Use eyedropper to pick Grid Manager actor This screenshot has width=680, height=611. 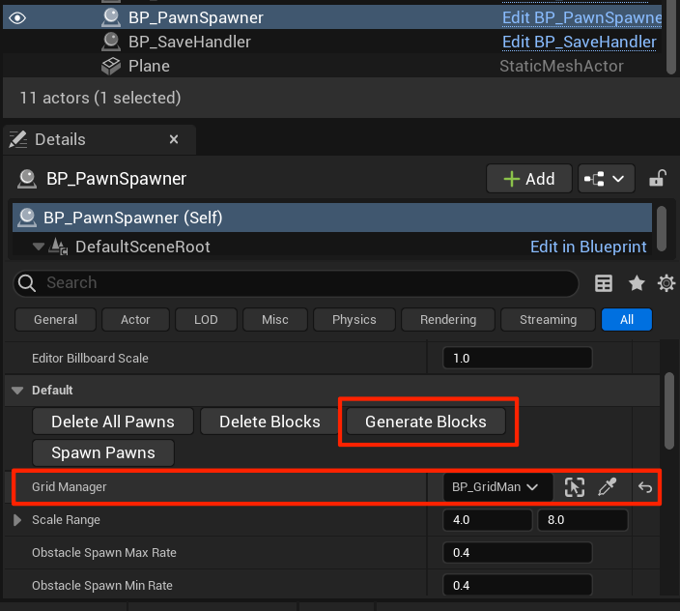(608, 487)
